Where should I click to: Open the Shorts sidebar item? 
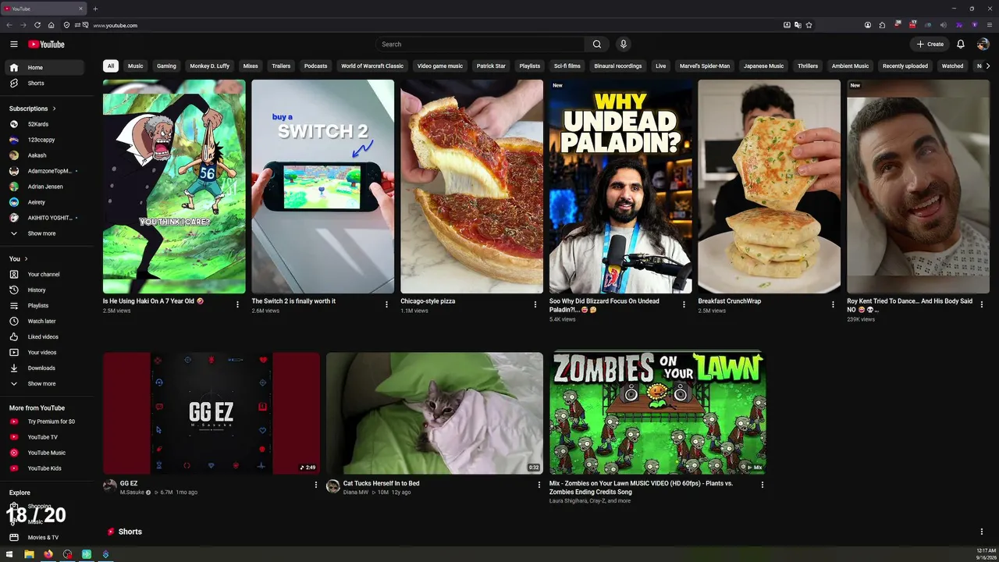(x=47, y=83)
